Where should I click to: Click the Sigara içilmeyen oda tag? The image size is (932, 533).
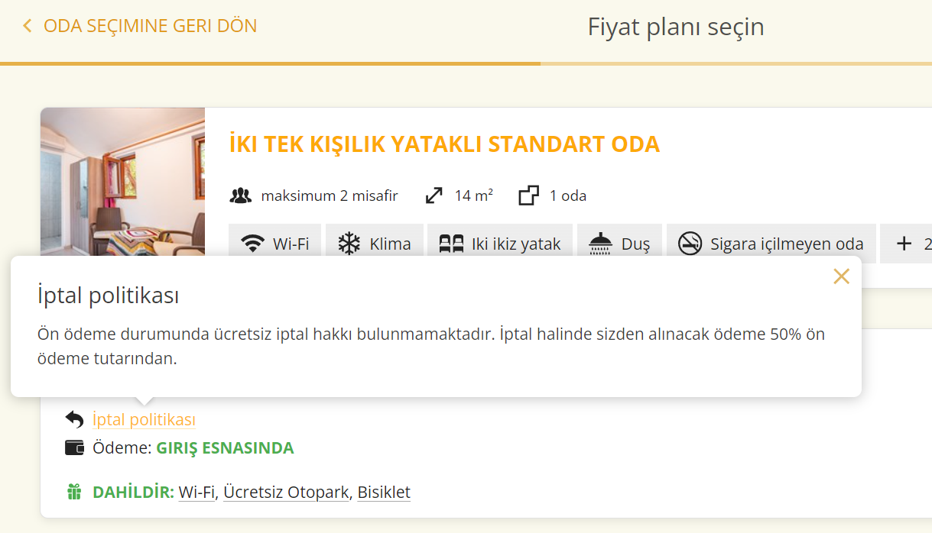click(771, 244)
